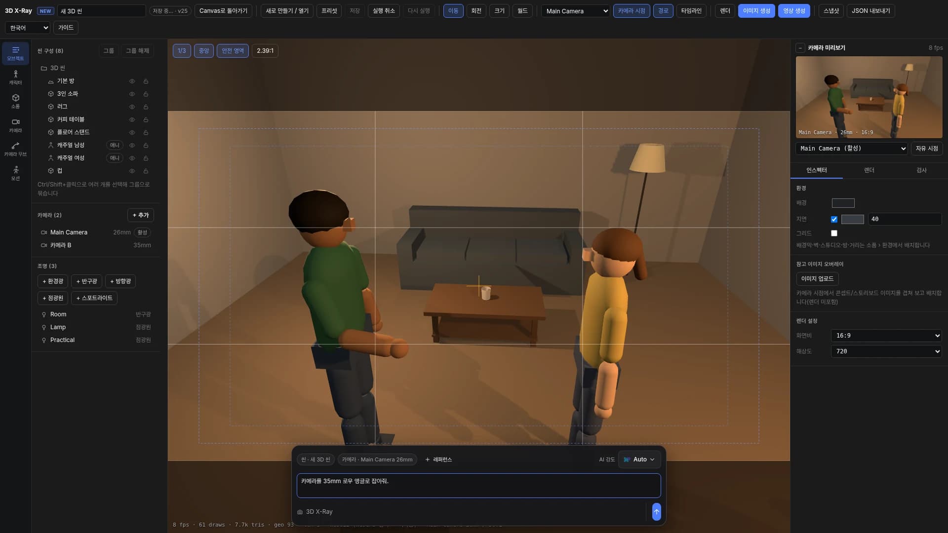948x533 pixels.
Task: Click the 지면 color swatch
Action: 852,219
